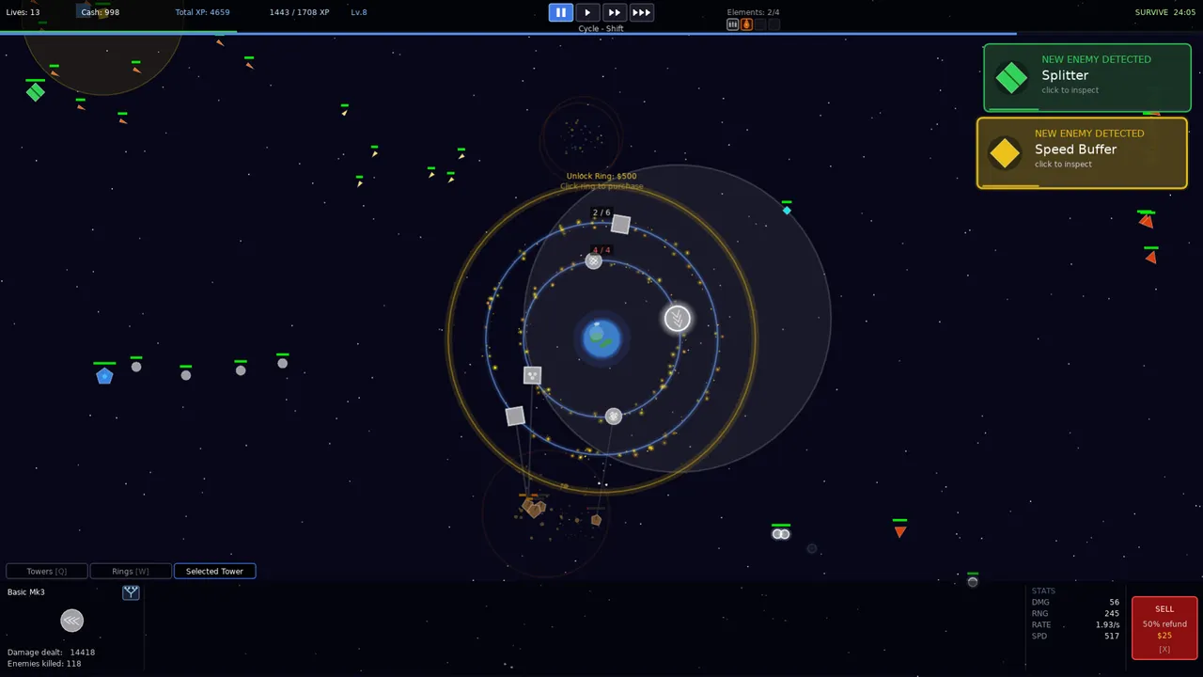Viewport: 1203px width, 677px height.
Task: Set game to triple fast-forward speed
Action: [641, 12]
